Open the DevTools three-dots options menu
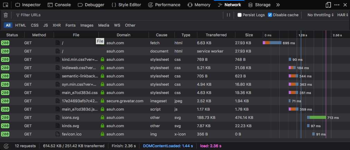The height and width of the screenshot is (150, 350). click(337, 5)
